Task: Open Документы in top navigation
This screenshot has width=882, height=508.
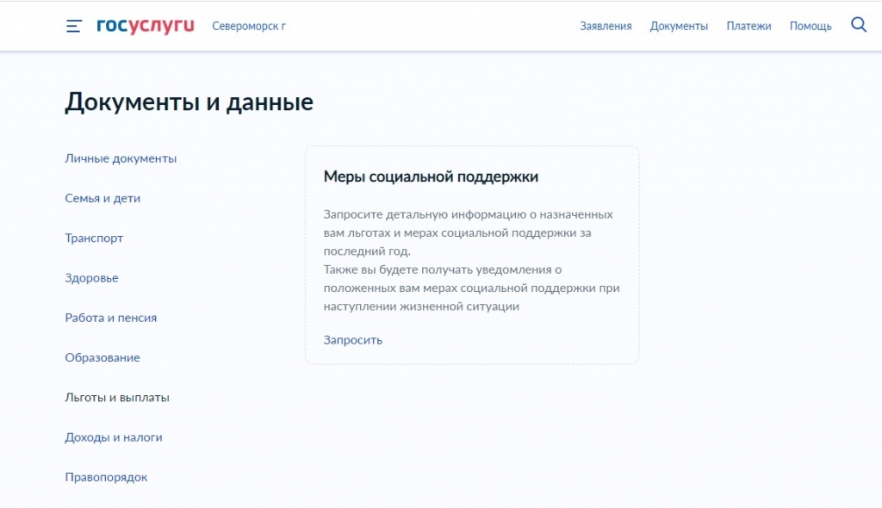Action: click(x=679, y=27)
